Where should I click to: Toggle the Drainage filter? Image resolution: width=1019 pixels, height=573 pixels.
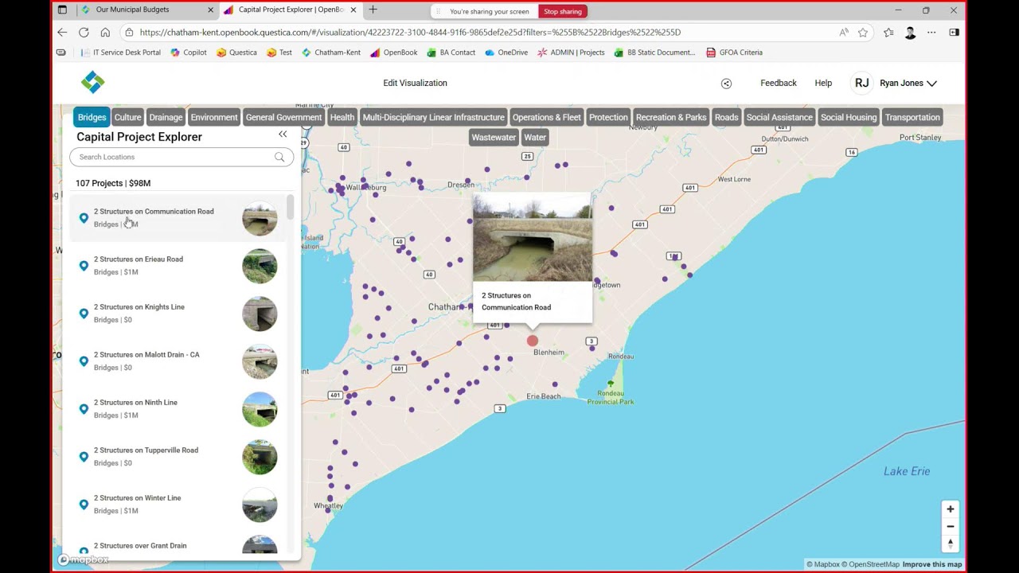pos(166,117)
